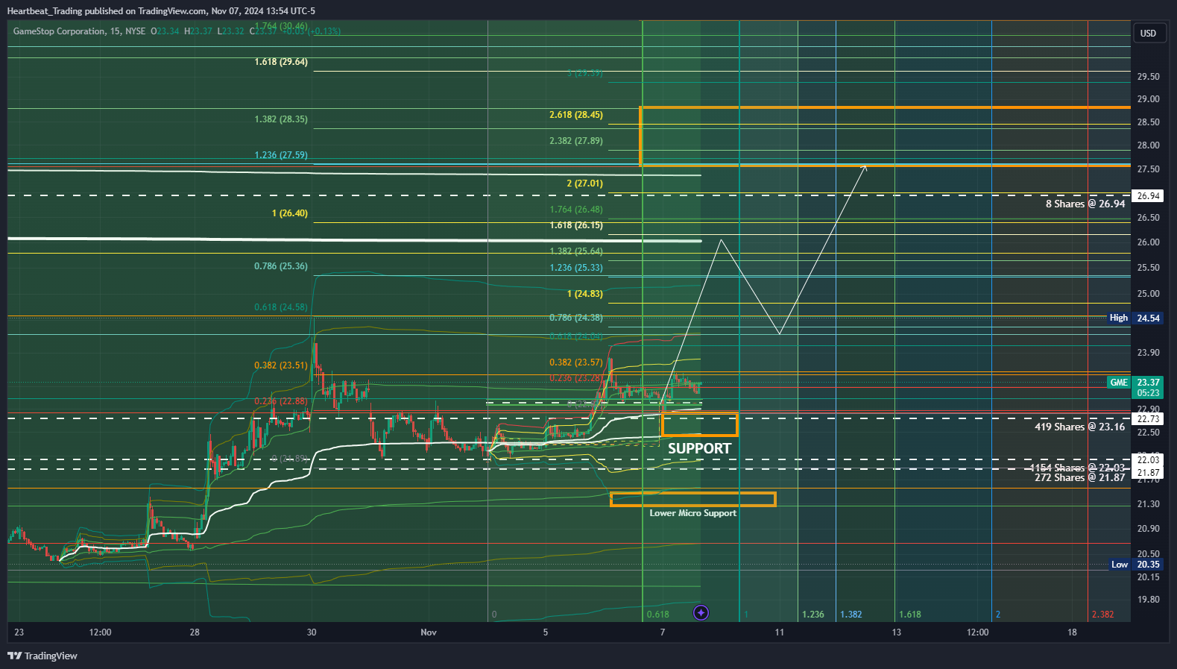Select the '2 (27.01)' Fibonacci label
The width and height of the screenshot is (1177, 669).
pos(585,183)
